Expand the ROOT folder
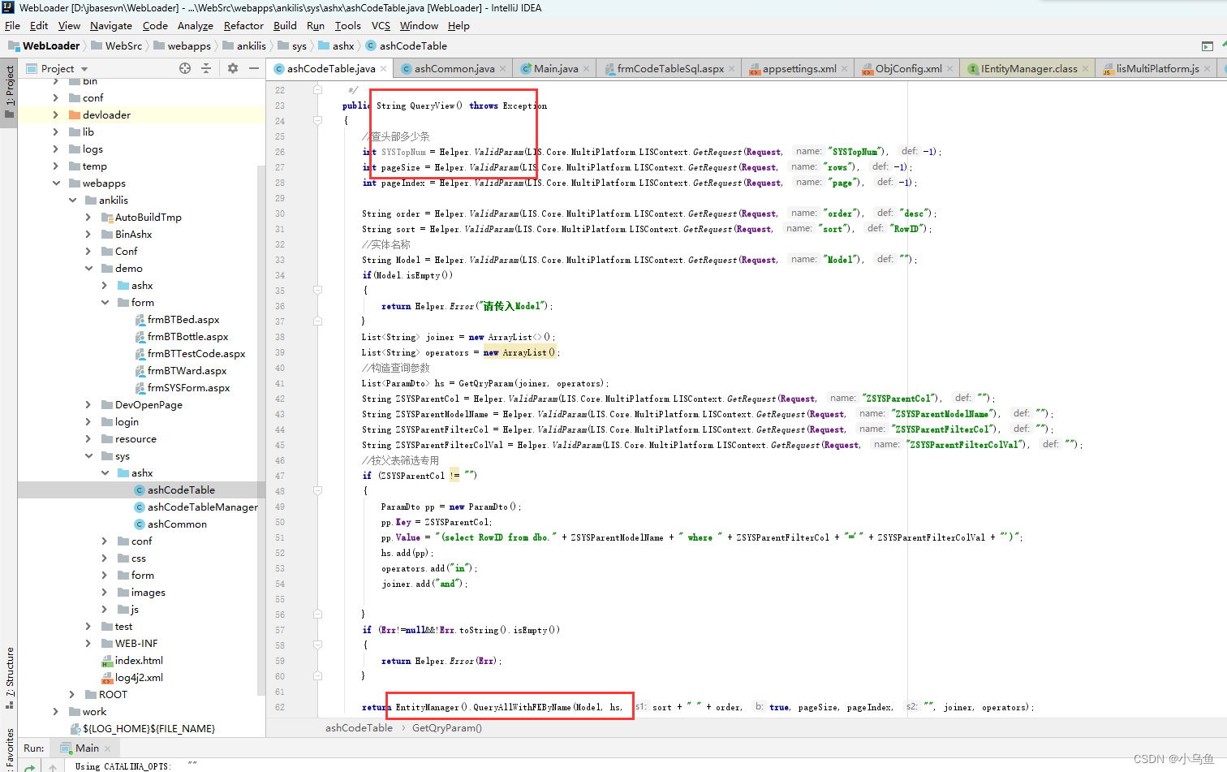The height and width of the screenshot is (772, 1227). pyautogui.click(x=72, y=695)
